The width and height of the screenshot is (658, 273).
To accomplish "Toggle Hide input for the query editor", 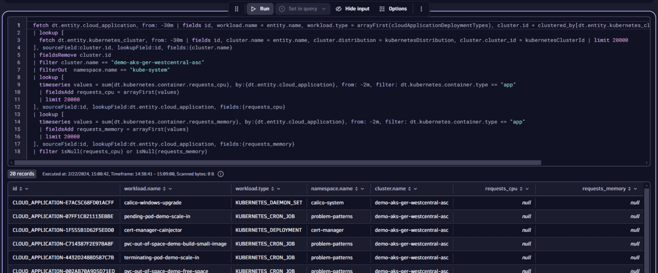I will (x=352, y=8).
